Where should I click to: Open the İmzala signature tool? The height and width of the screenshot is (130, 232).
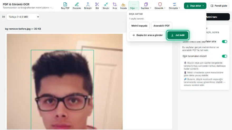[123, 6]
